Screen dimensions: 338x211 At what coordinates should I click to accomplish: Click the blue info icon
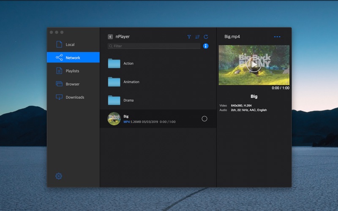click(206, 46)
